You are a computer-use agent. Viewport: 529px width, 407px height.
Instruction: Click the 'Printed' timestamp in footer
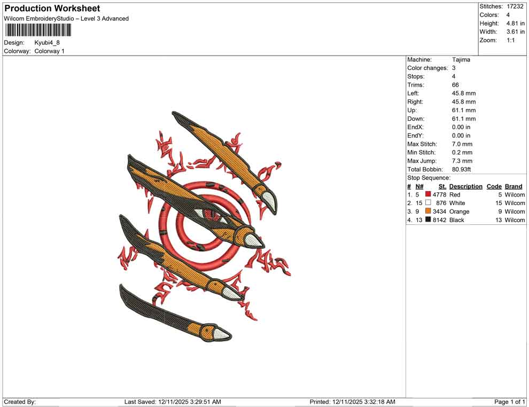click(x=352, y=402)
